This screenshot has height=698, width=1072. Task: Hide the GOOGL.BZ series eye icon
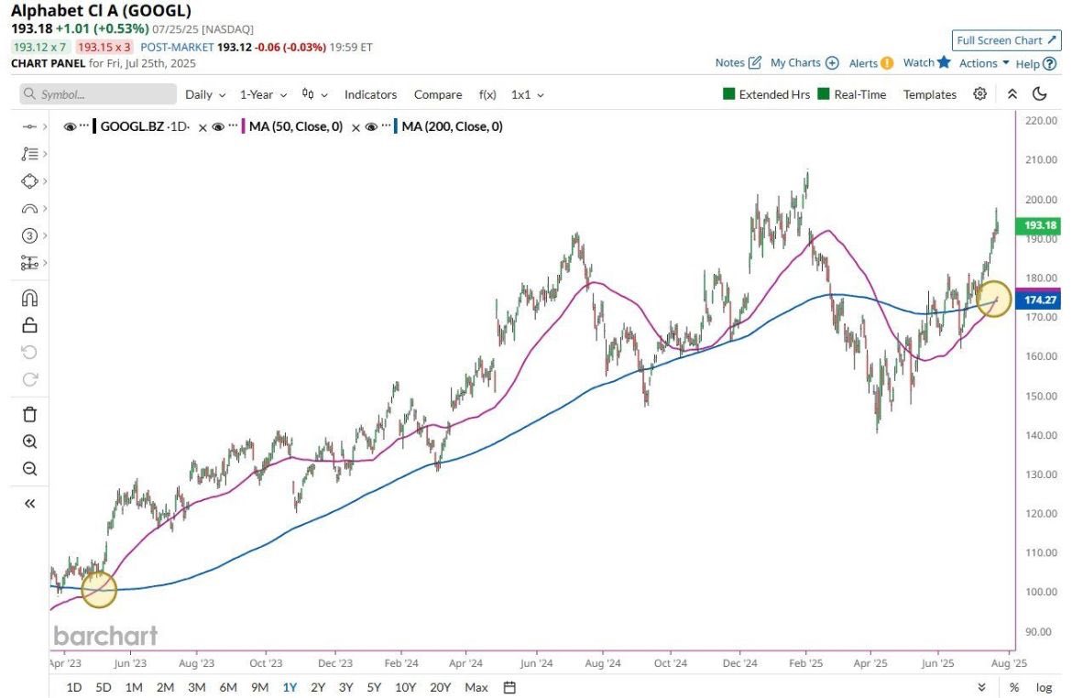(x=69, y=126)
